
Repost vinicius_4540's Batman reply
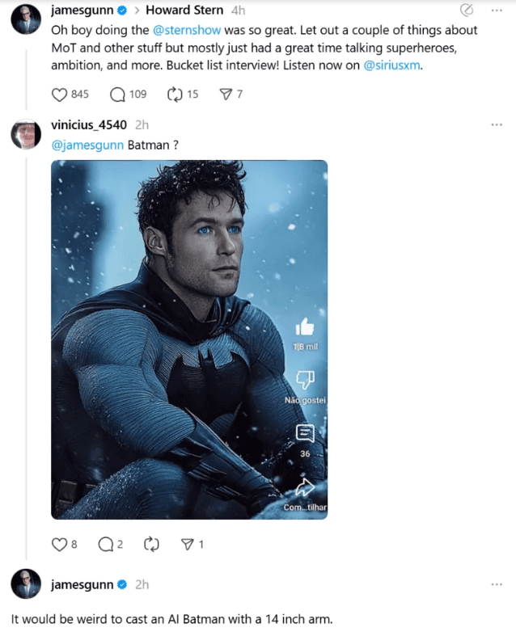pos(151,545)
